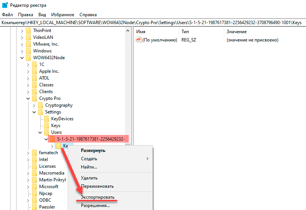Select the Macromedia folder icon
This screenshot has width=306, height=210.
(x=35, y=173)
